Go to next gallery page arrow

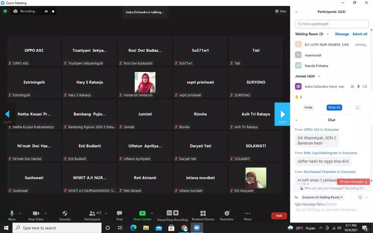(x=282, y=114)
